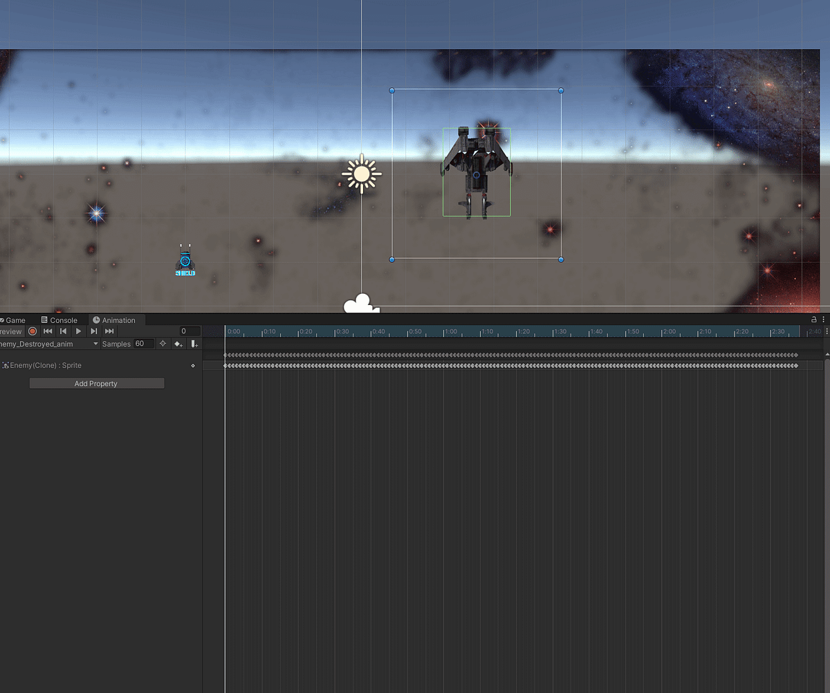Add a keyframe with the add-keyframe icon
Viewport: 830px width, 693px height.
178,344
